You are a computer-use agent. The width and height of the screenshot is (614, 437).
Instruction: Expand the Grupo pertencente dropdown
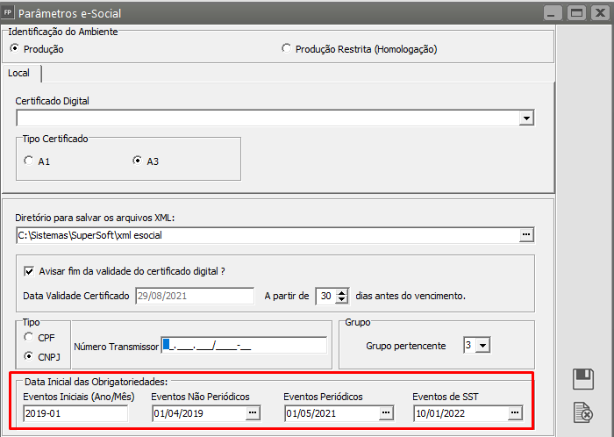pyautogui.click(x=482, y=346)
